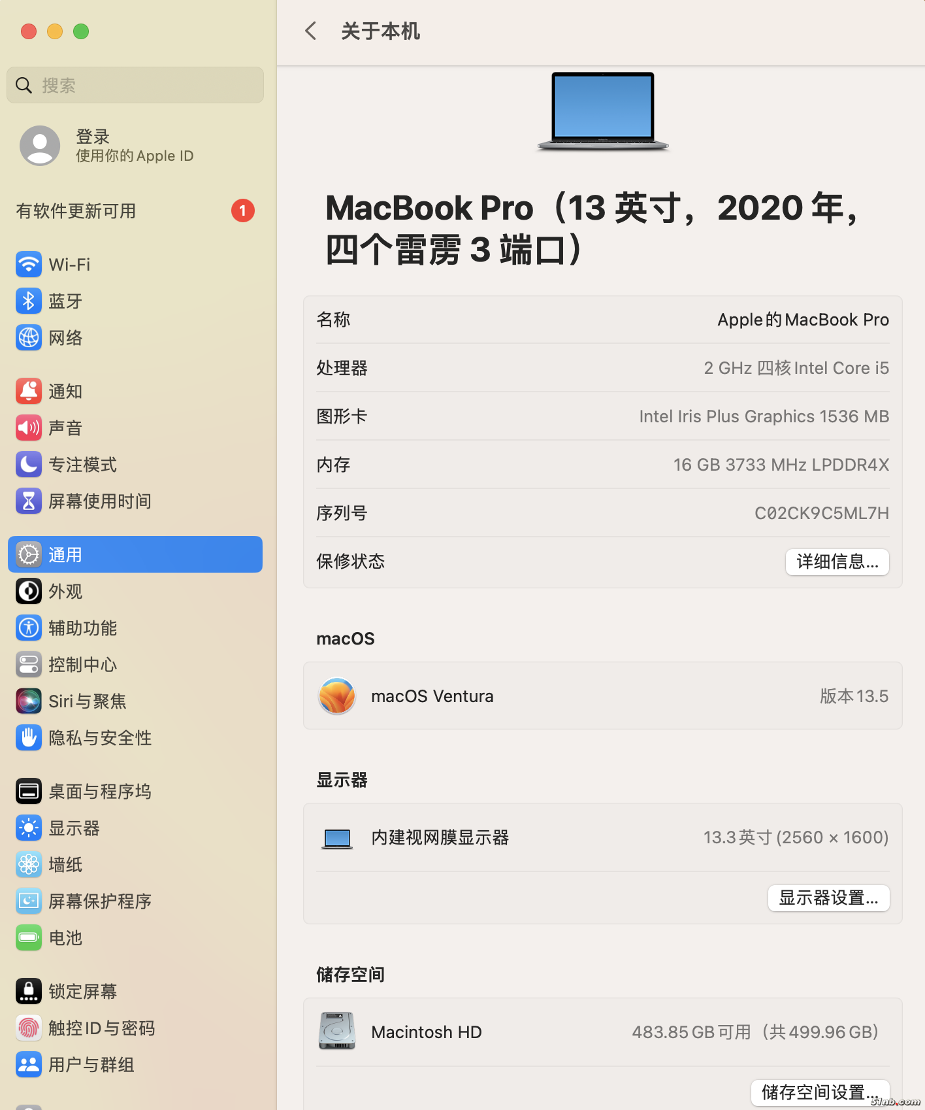The width and height of the screenshot is (925, 1110).
Task: Click the macOS Ventura name text
Action: tap(432, 696)
